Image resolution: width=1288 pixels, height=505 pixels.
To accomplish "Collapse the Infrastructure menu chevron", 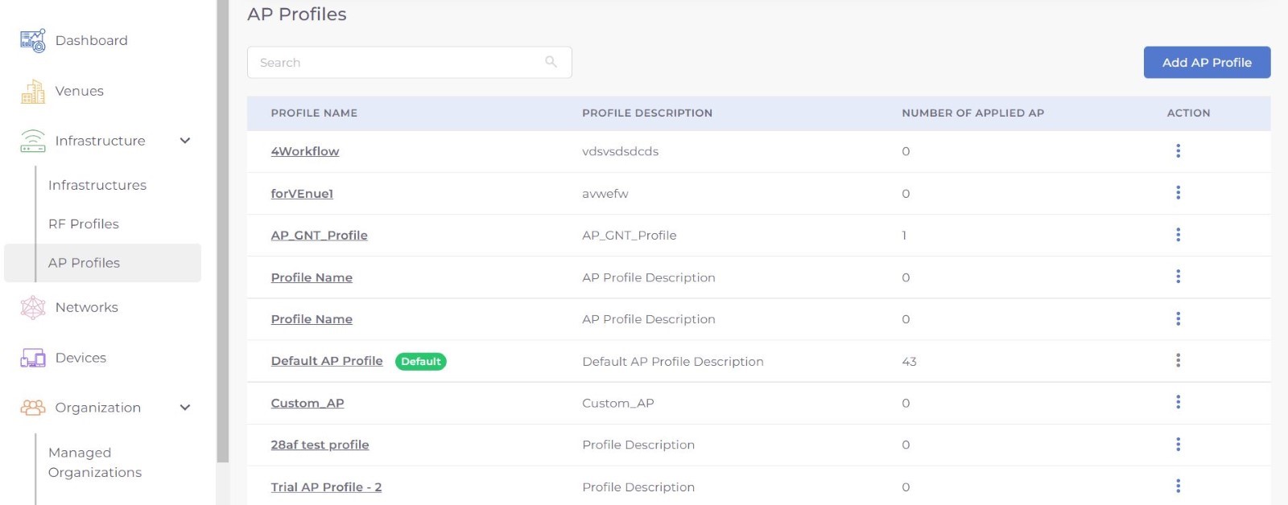I will [185, 141].
